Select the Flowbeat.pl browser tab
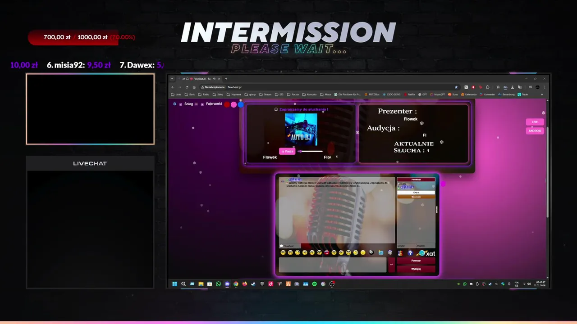The image size is (577, 324). pos(199,79)
